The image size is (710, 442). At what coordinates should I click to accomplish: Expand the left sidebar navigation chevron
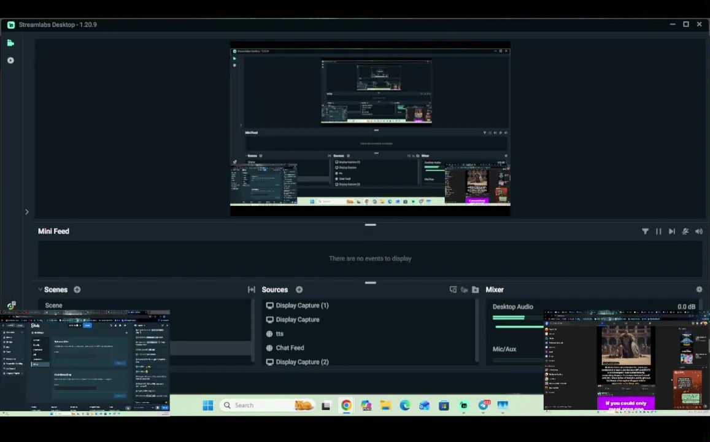pyautogui.click(x=27, y=212)
